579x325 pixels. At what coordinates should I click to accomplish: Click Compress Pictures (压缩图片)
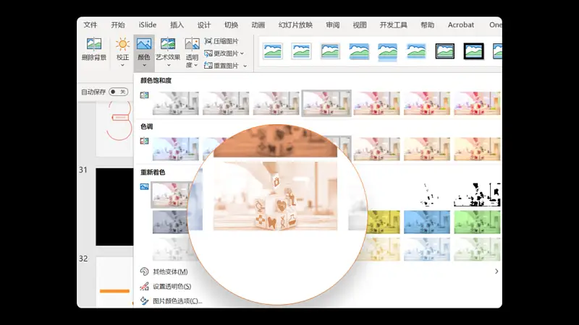point(221,41)
